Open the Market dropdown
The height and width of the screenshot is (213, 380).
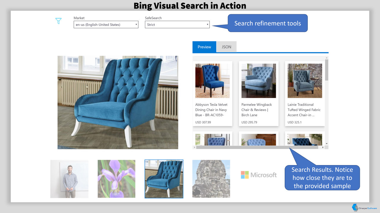click(x=106, y=25)
